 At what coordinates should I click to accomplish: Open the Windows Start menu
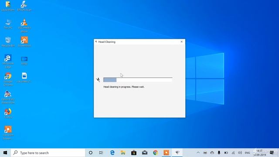coord(5,153)
